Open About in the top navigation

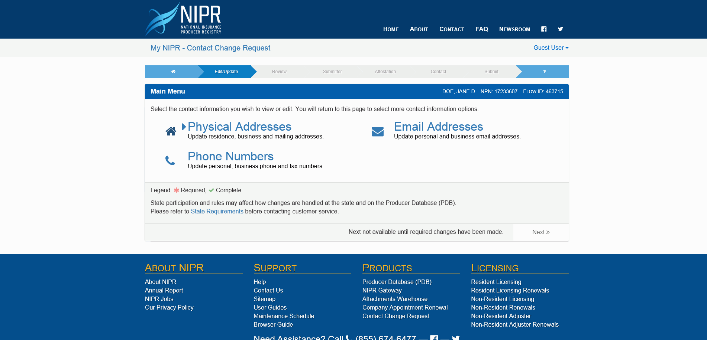pyautogui.click(x=419, y=29)
